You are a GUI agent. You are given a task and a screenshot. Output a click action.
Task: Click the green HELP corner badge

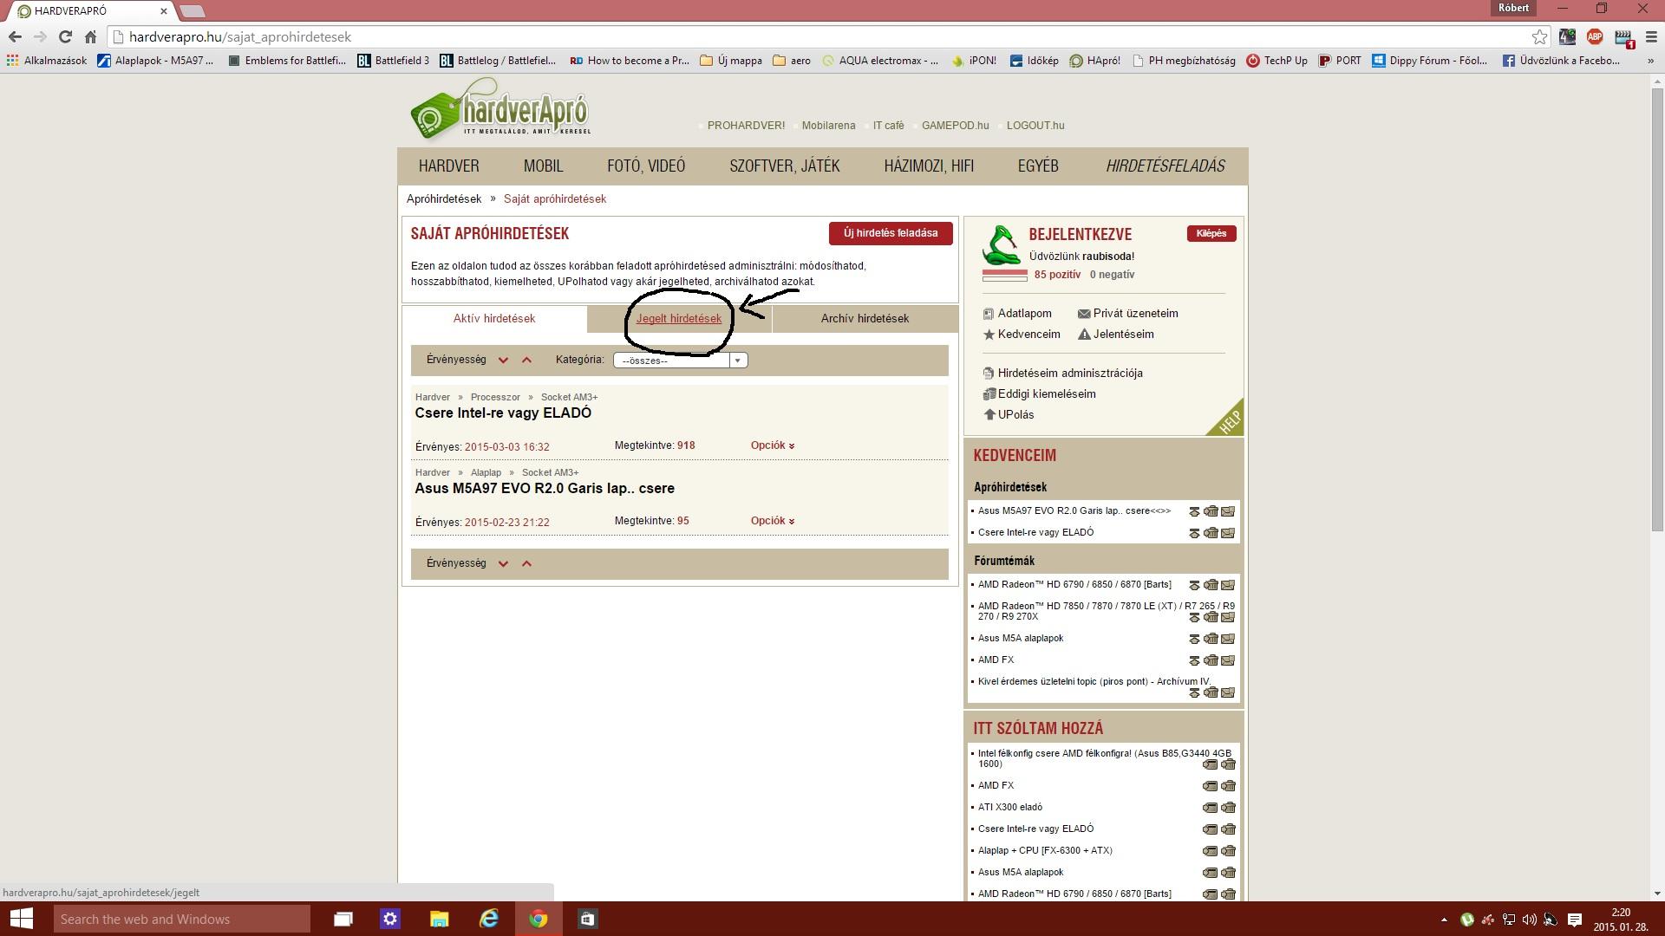coord(1230,421)
